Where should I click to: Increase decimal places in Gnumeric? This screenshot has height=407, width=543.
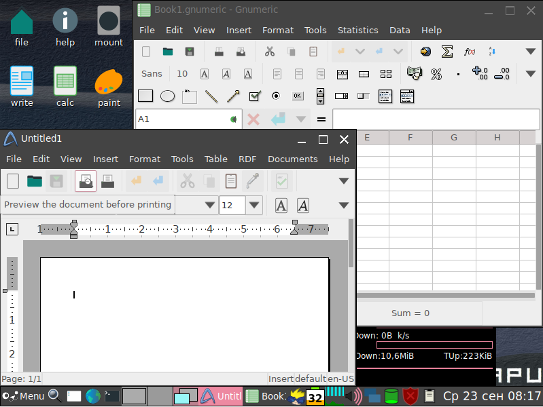[x=480, y=73]
